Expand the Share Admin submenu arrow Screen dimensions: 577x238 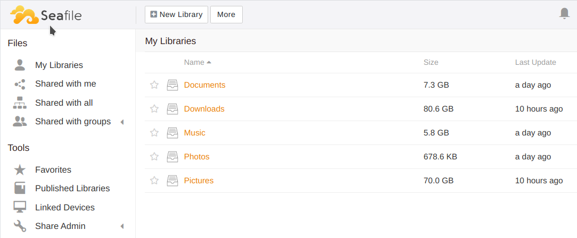[122, 226]
